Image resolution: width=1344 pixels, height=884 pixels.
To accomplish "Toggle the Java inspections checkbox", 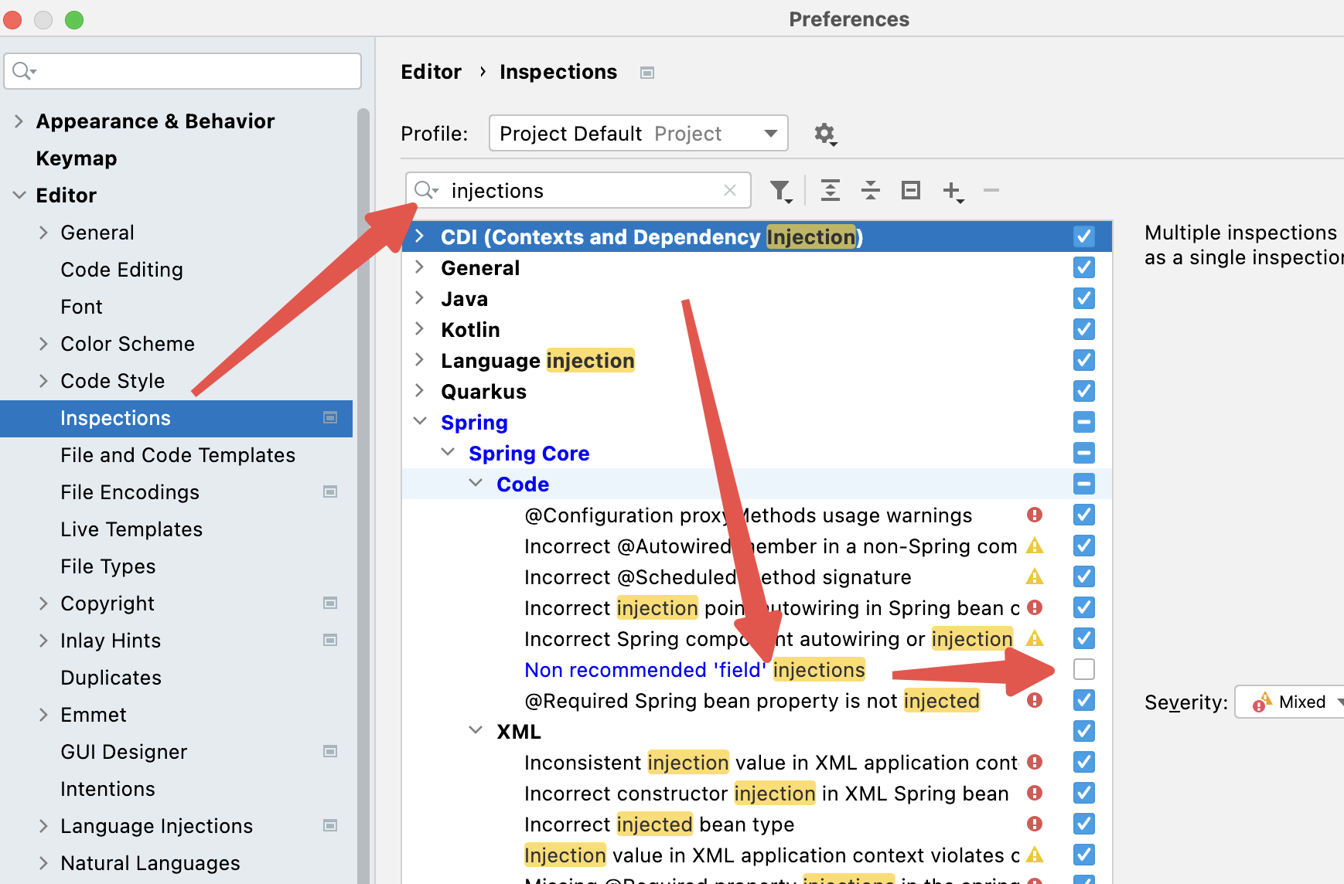I will [x=1084, y=298].
